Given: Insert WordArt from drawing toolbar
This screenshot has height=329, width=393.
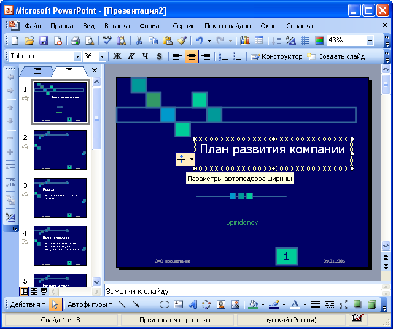Looking at the screenshot, I should point(192,304).
